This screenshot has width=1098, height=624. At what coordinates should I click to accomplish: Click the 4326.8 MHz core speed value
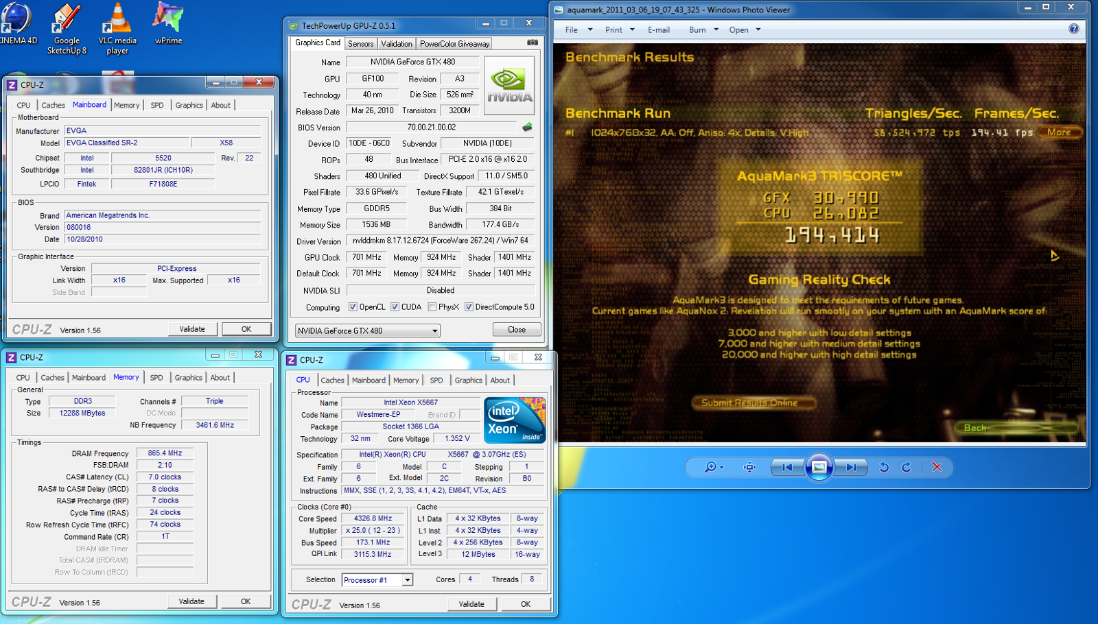pyautogui.click(x=373, y=518)
